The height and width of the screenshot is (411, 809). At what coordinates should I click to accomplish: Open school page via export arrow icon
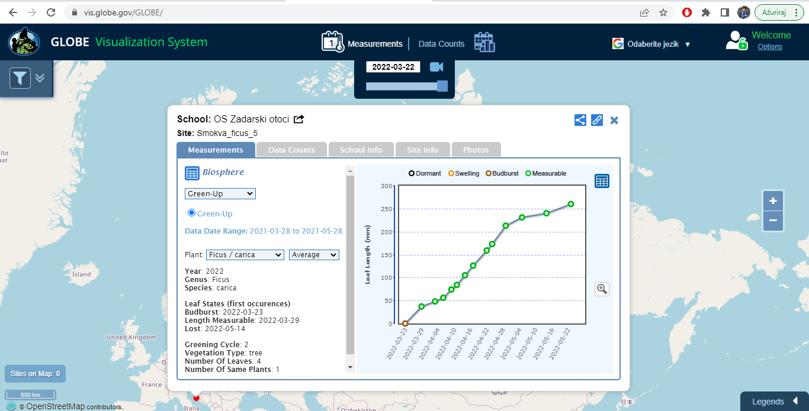(x=299, y=119)
